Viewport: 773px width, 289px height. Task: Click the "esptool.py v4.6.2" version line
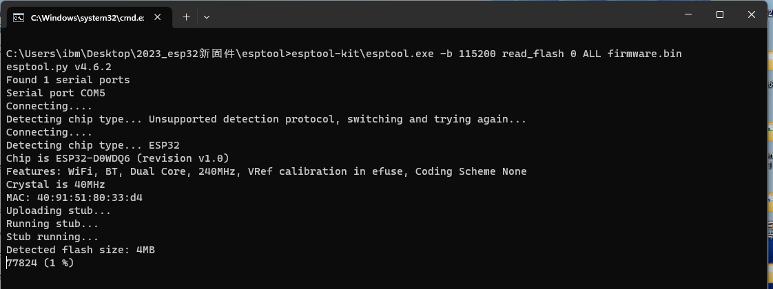tap(59, 67)
